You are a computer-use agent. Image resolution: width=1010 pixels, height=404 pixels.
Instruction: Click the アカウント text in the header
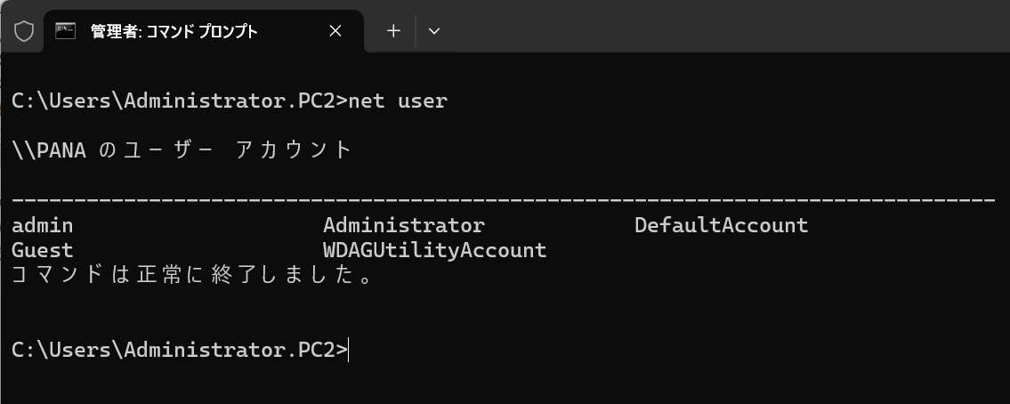(295, 150)
